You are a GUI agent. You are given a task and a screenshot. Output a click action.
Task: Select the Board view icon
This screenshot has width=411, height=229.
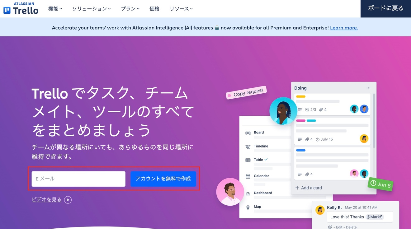[x=248, y=133]
